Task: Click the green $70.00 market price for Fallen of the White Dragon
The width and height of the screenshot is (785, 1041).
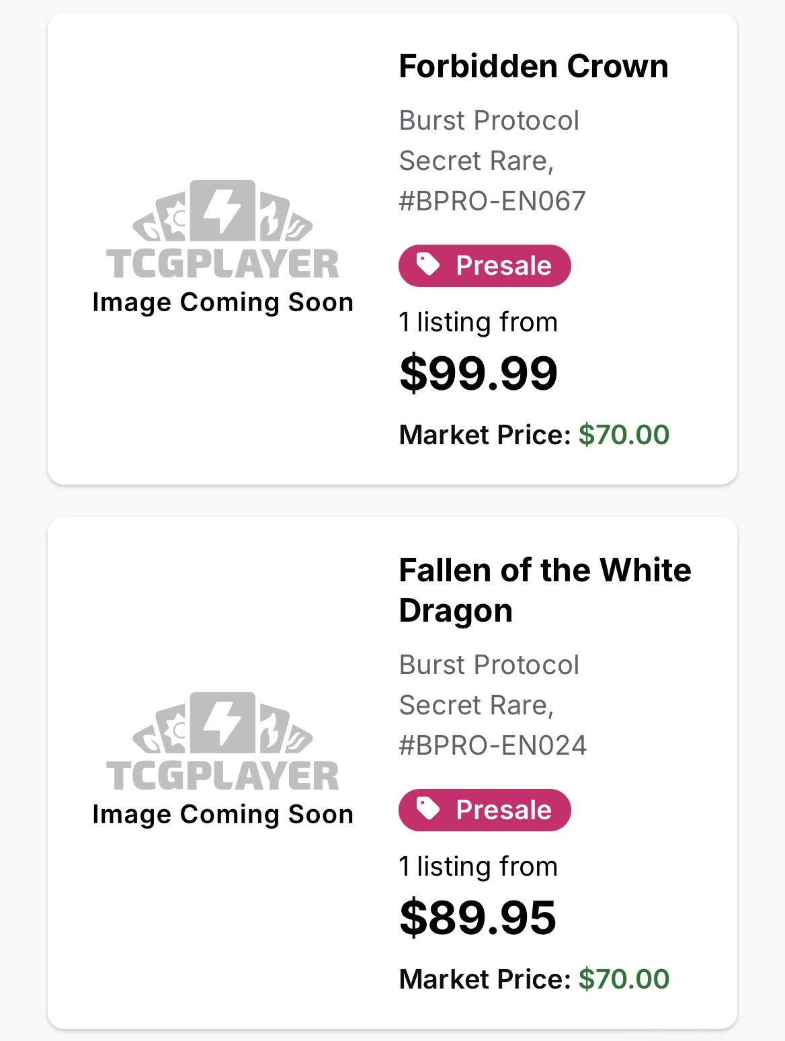Action: pyautogui.click(x=624, y=979)
